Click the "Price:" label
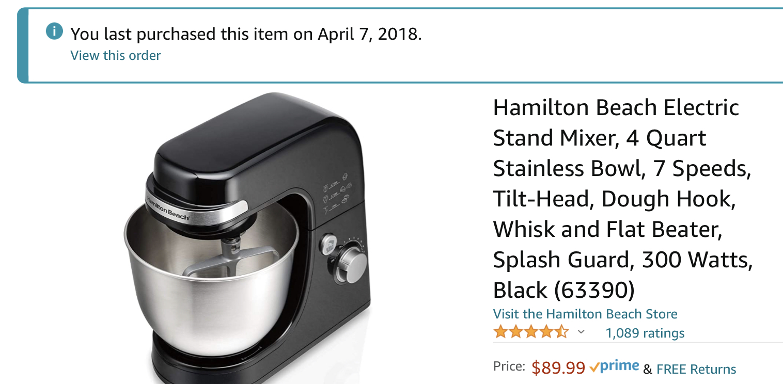The image size is (783, 384). pos(509,366)
